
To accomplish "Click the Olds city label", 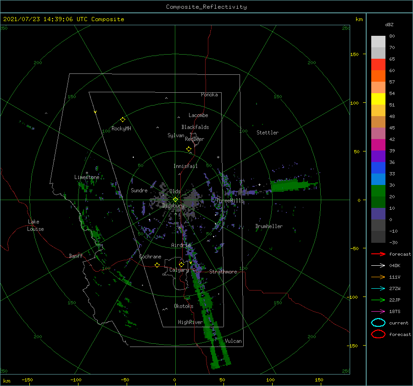I will [175, 191].
